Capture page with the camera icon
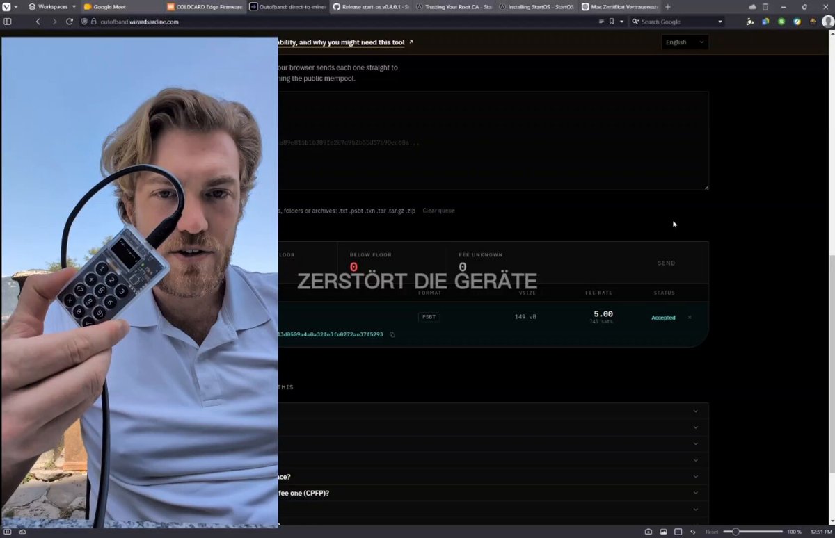The width and height of the screenshot is (835, 538). click(x=649, y=532)
